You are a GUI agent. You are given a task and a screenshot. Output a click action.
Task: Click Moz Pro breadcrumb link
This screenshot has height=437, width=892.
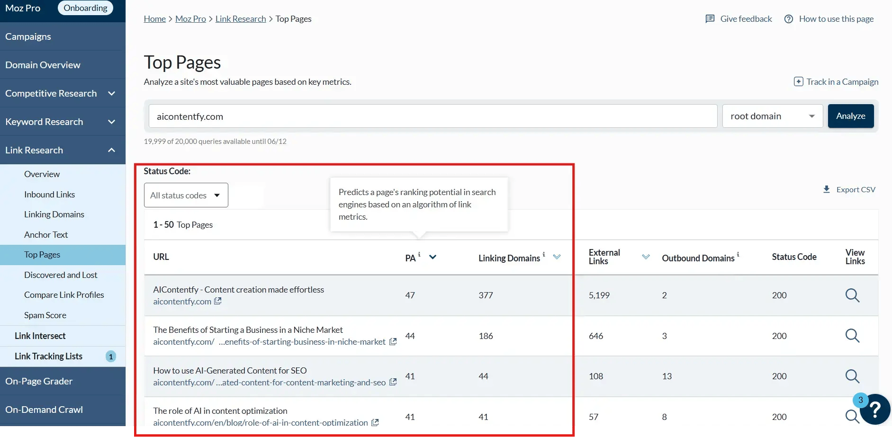(x=190, y=19)
